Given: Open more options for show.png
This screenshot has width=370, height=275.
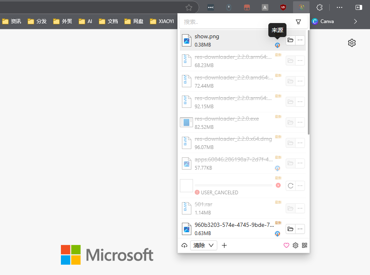Looking at the screenshot, I should pos(300,40).
